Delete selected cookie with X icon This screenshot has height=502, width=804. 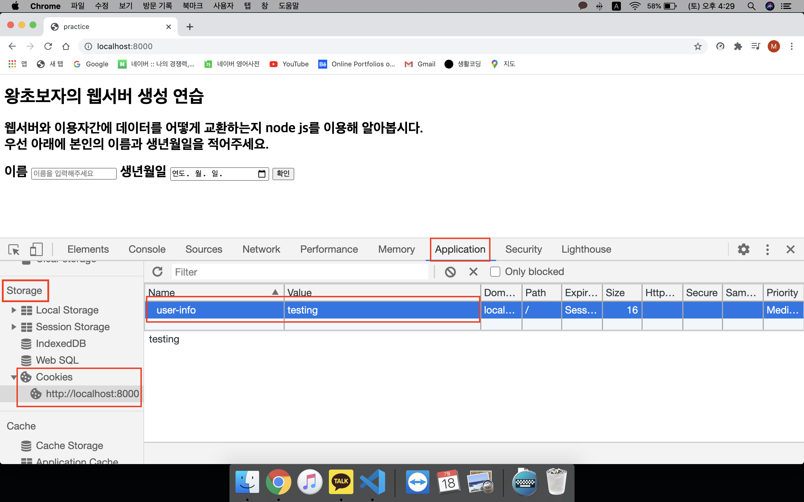pyautogui.click(x=473, y=272)
